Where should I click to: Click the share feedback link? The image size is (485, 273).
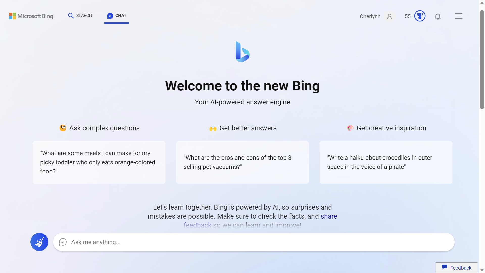point(260,221)
